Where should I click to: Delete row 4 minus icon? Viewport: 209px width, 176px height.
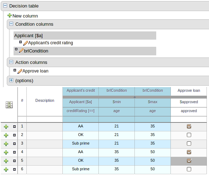[14, 152]
